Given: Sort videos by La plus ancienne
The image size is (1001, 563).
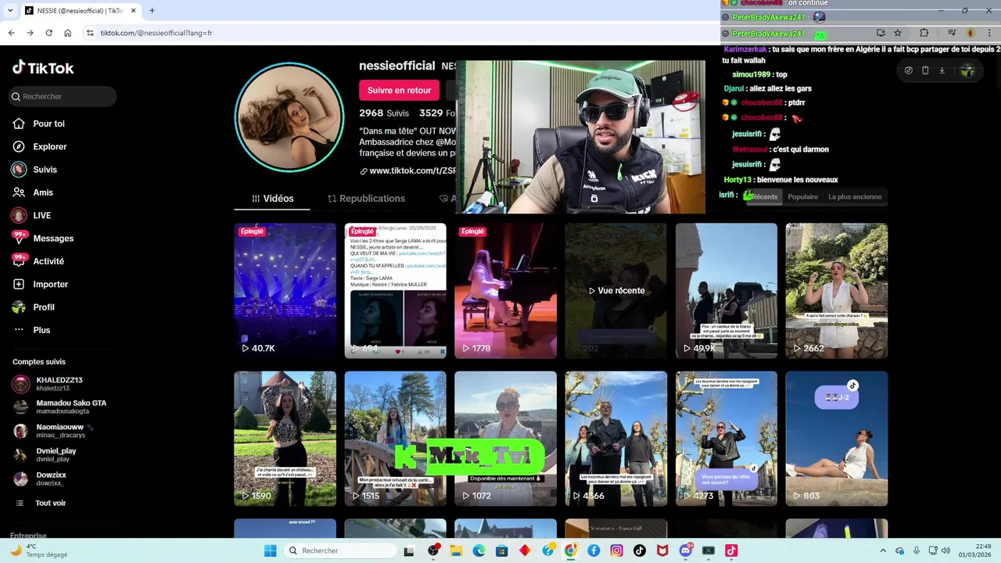Looking at the screenshot, I should [x=855, y=197].
